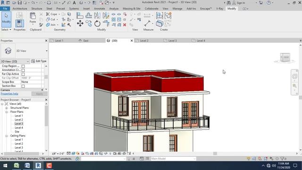Toggle the Far Clip Active checkbox
302x170 pixels.
(23, 74)
